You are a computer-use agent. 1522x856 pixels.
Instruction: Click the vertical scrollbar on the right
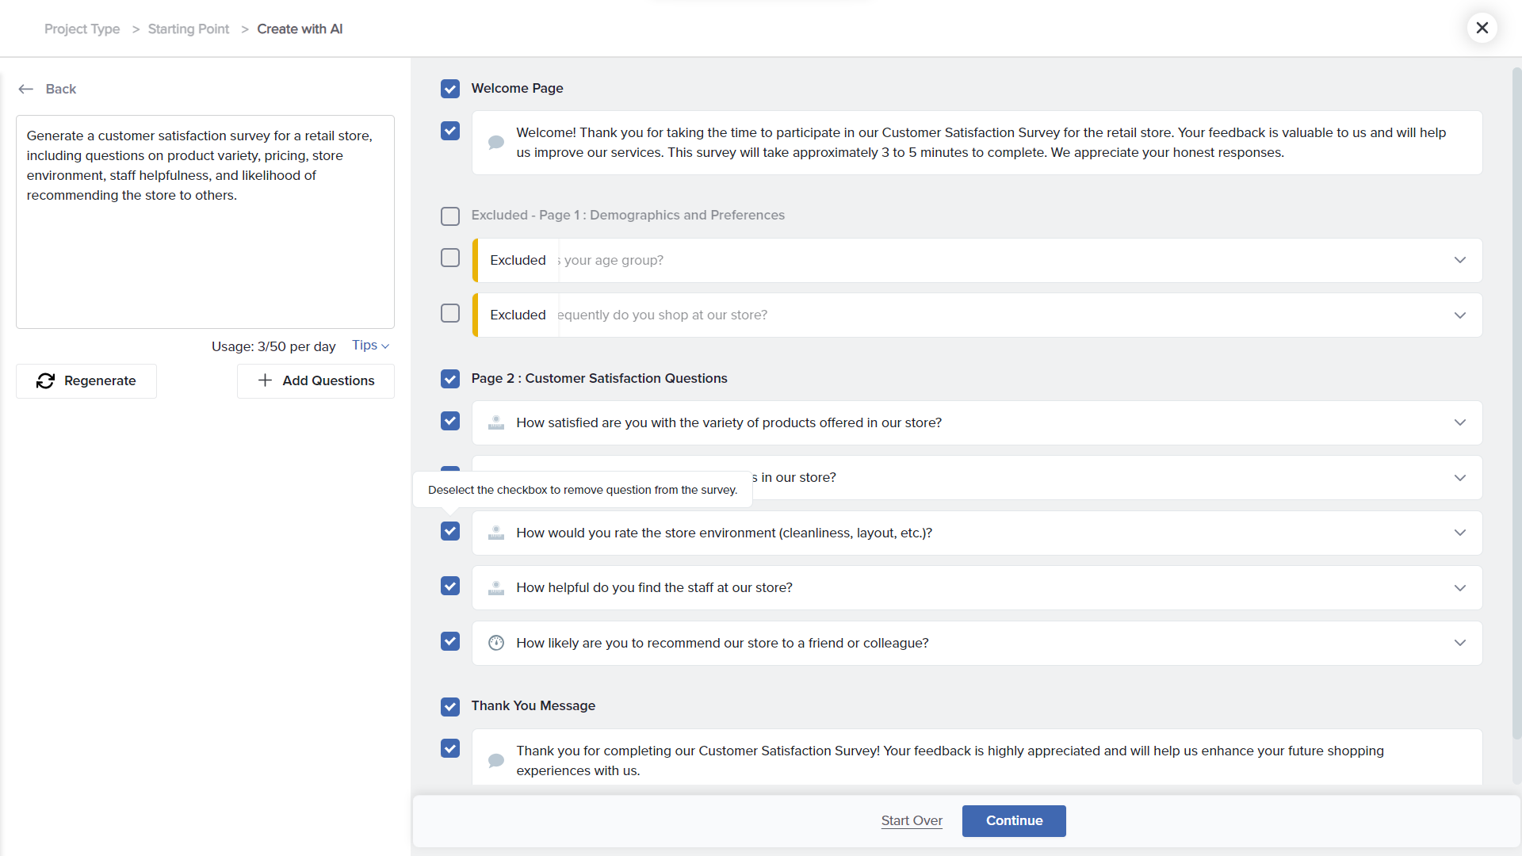[1516, 396]
